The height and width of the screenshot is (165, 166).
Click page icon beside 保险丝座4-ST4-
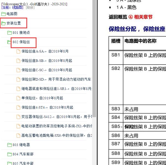18,107
